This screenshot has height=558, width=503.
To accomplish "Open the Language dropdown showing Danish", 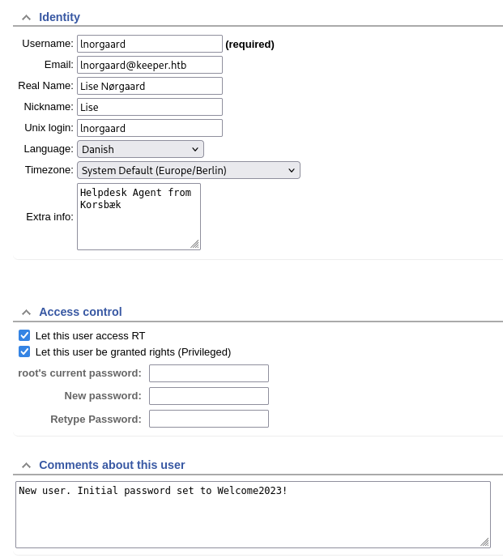I will (140, 149).
